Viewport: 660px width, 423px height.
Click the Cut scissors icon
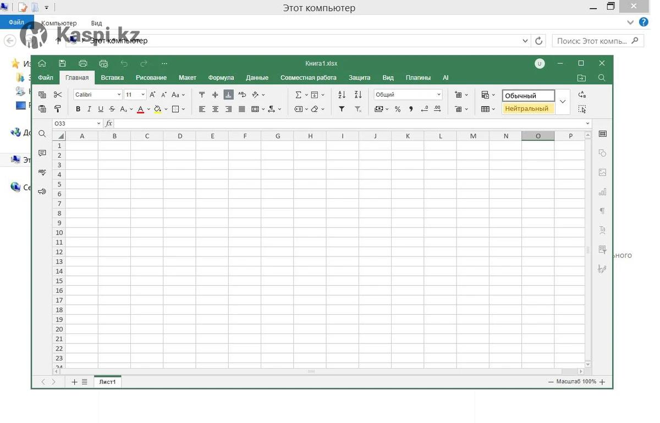click(58, 94)
